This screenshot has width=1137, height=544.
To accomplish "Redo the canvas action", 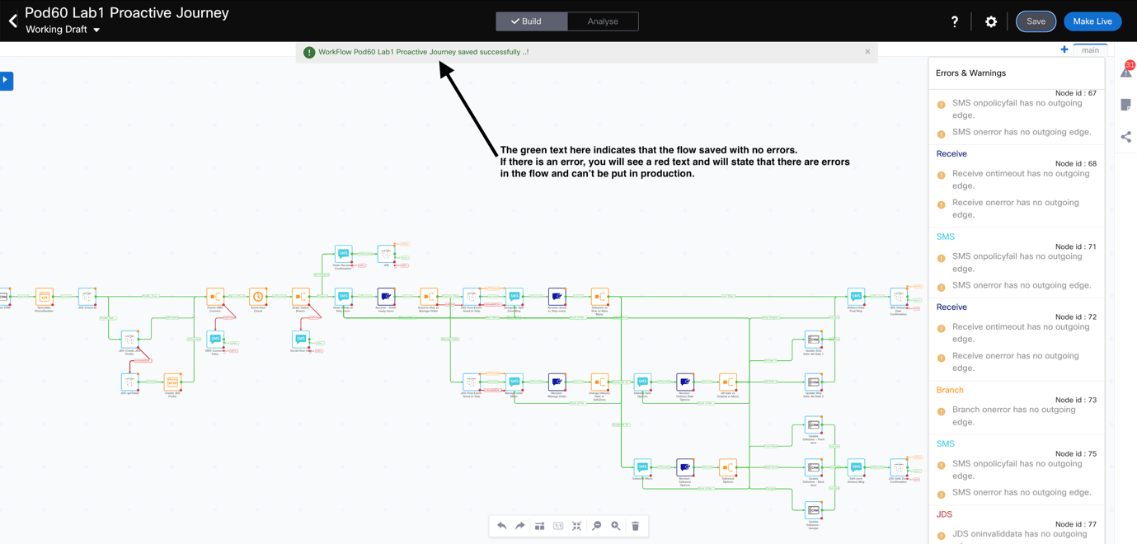I will 520,526.
